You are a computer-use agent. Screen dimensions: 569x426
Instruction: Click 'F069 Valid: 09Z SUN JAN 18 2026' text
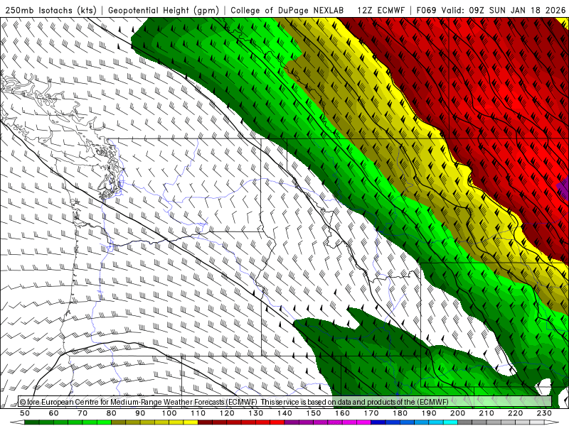click(x=491, y=10)
